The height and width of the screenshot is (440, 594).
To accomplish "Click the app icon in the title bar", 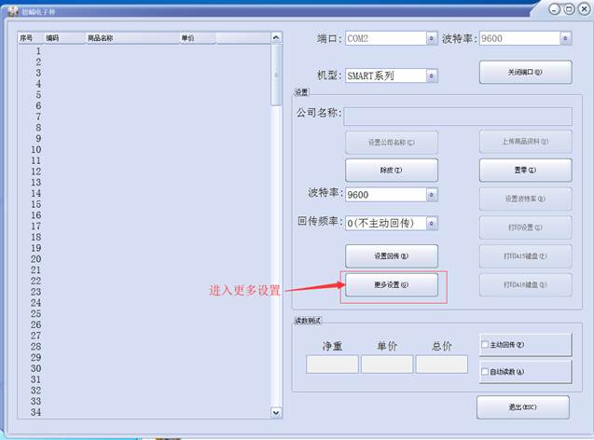I will (x=13, y=11).
